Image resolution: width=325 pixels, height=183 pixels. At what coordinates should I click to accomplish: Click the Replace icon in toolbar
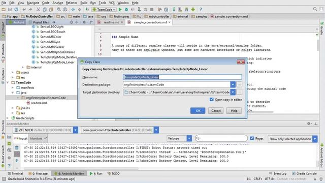65,9
